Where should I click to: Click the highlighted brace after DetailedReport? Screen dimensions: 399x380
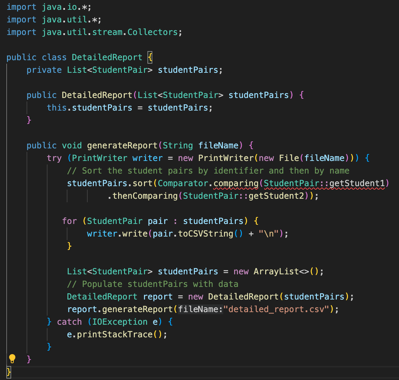coord(150,57)
